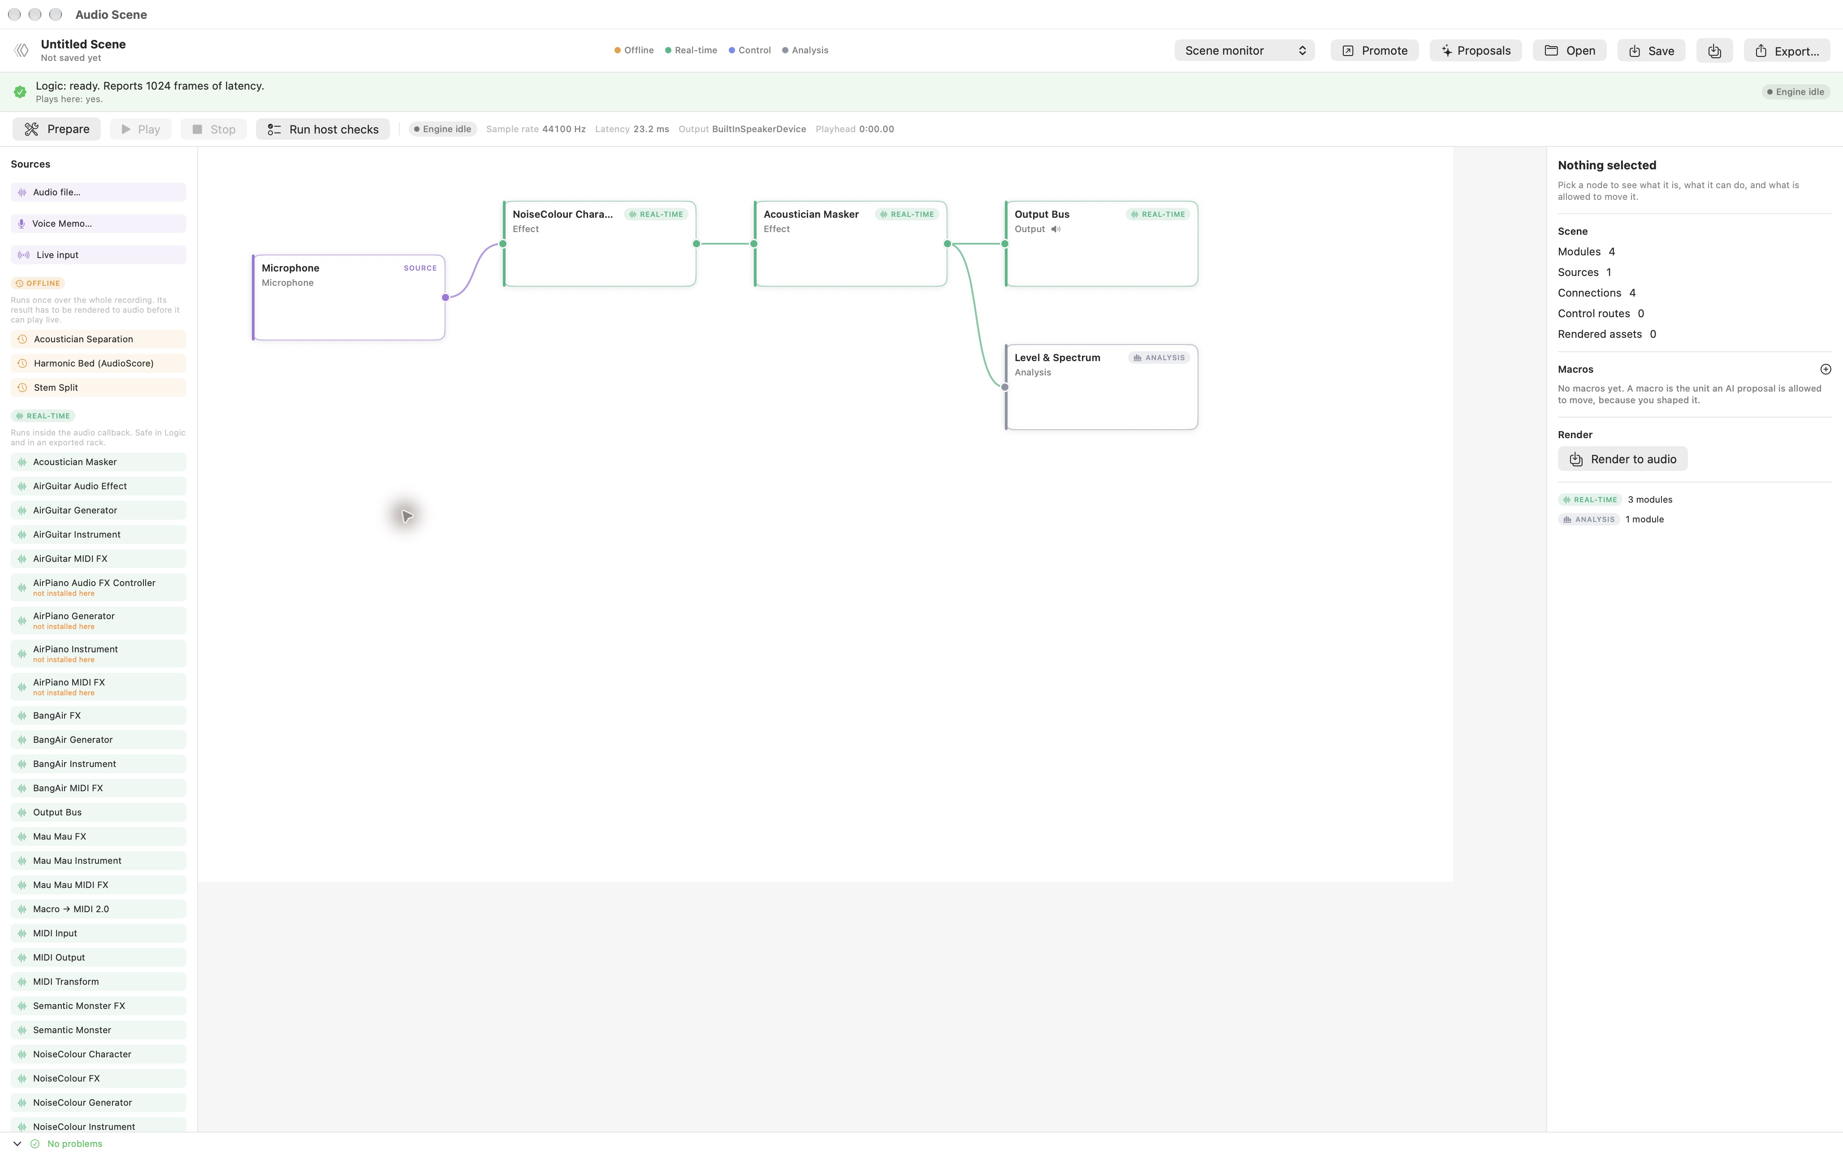Click the clock icon beside Stem Split
This screenshot has width=1843, height=1155.
pyautogui.click(x=22, y=388)
